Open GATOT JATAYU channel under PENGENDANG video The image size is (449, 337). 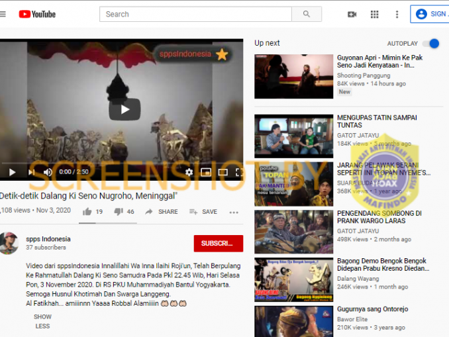[358, 231]
